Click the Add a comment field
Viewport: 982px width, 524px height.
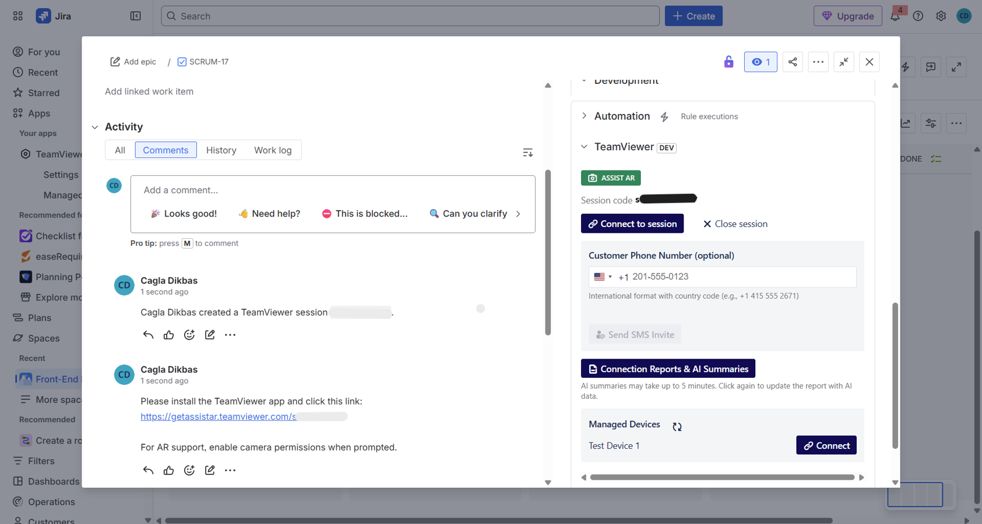point(333,190)
